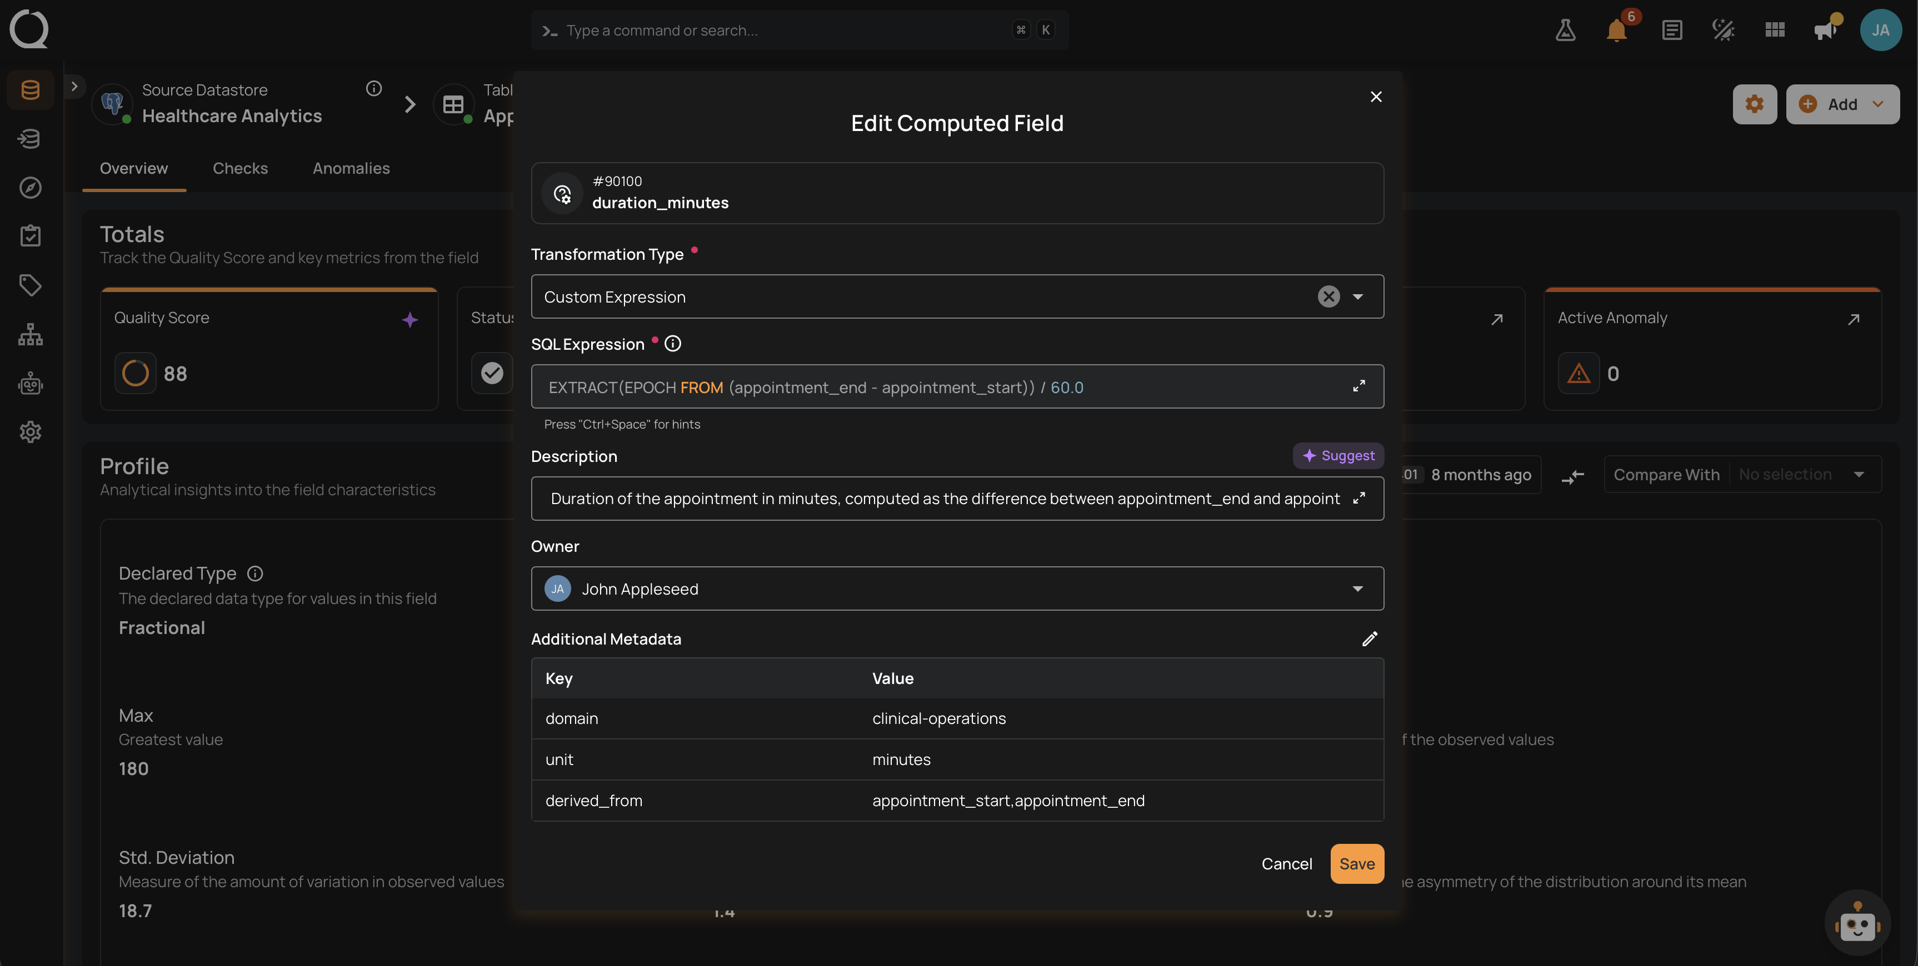The width and height of the screenshot is (1918, 966).
Task: Click the duration_minutes field name
Action: point(660,203)
